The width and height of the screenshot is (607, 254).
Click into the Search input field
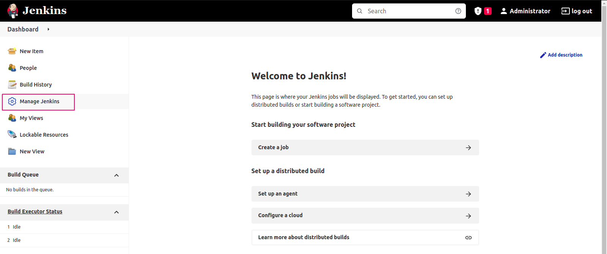click(409, 11)
